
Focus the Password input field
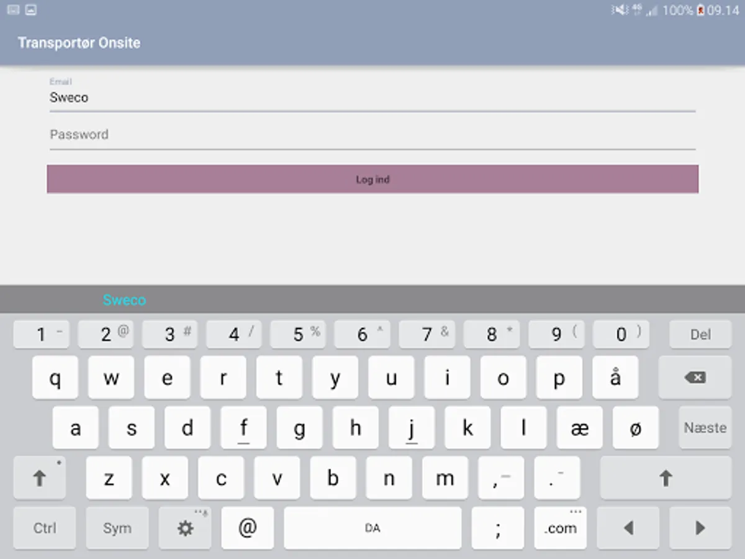(372, 134)
